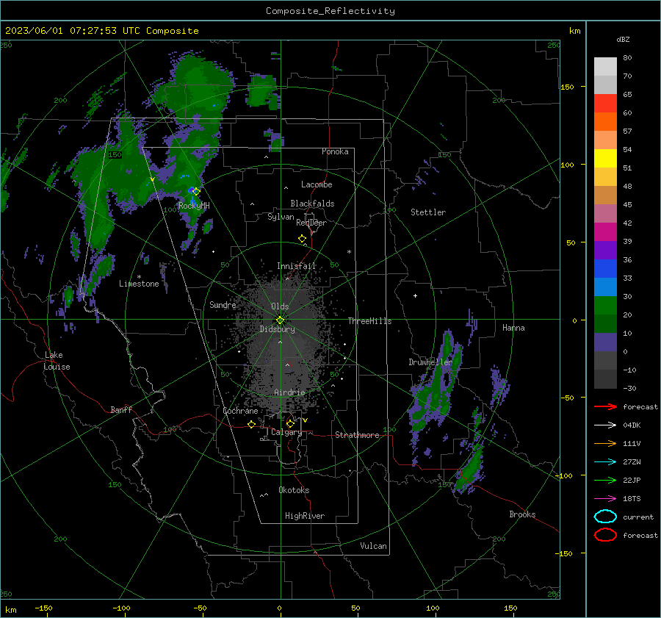Click the Vulcan town label
This screenshot has width=661, height=618.
click(374, 546)
